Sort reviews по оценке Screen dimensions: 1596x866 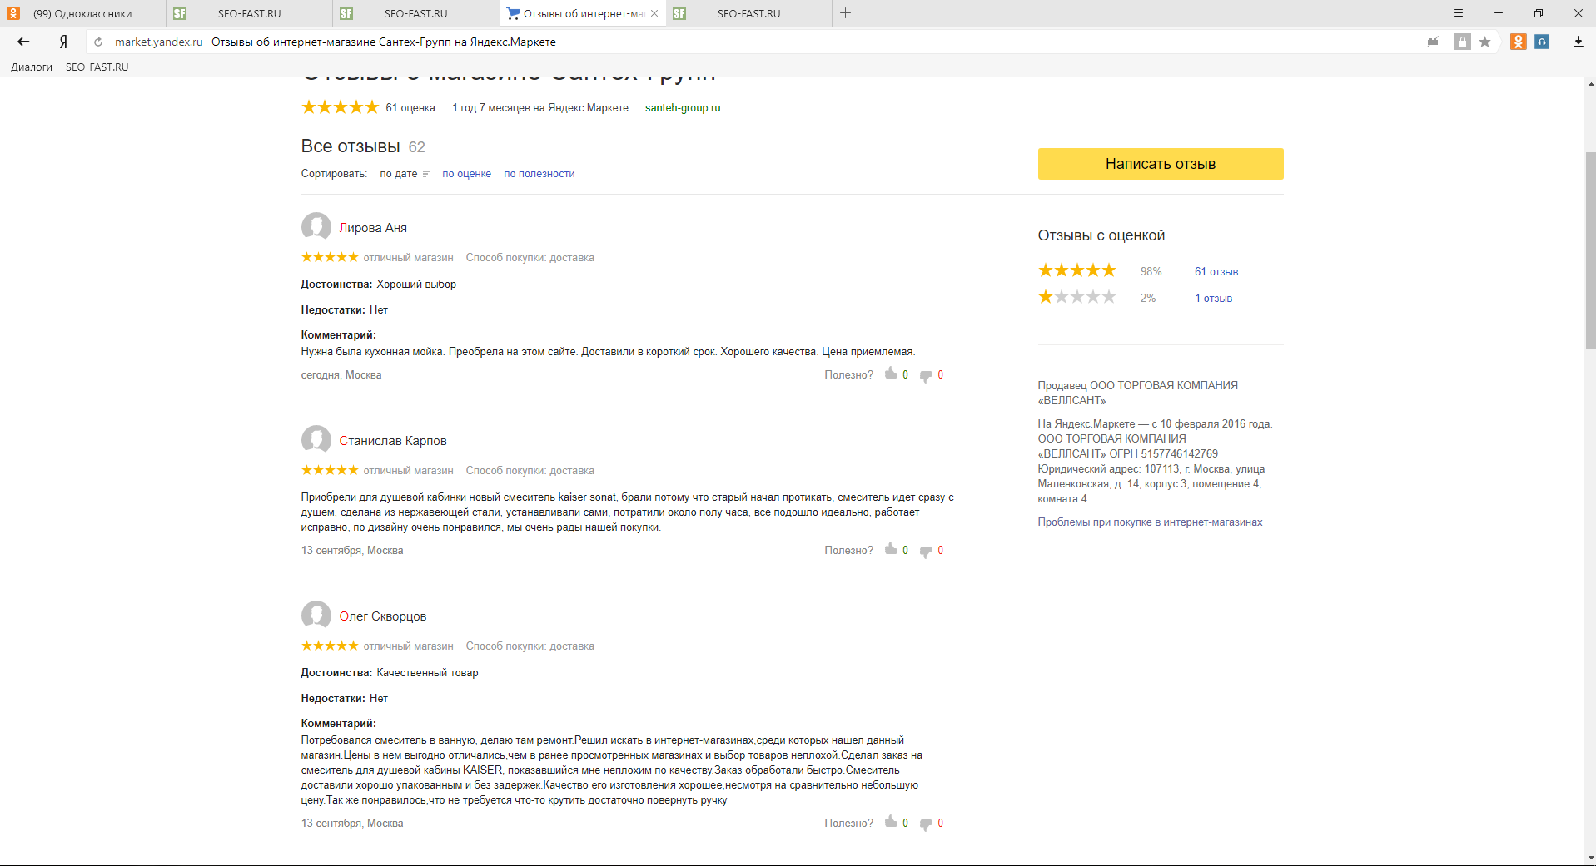click(x=466, y=174)
